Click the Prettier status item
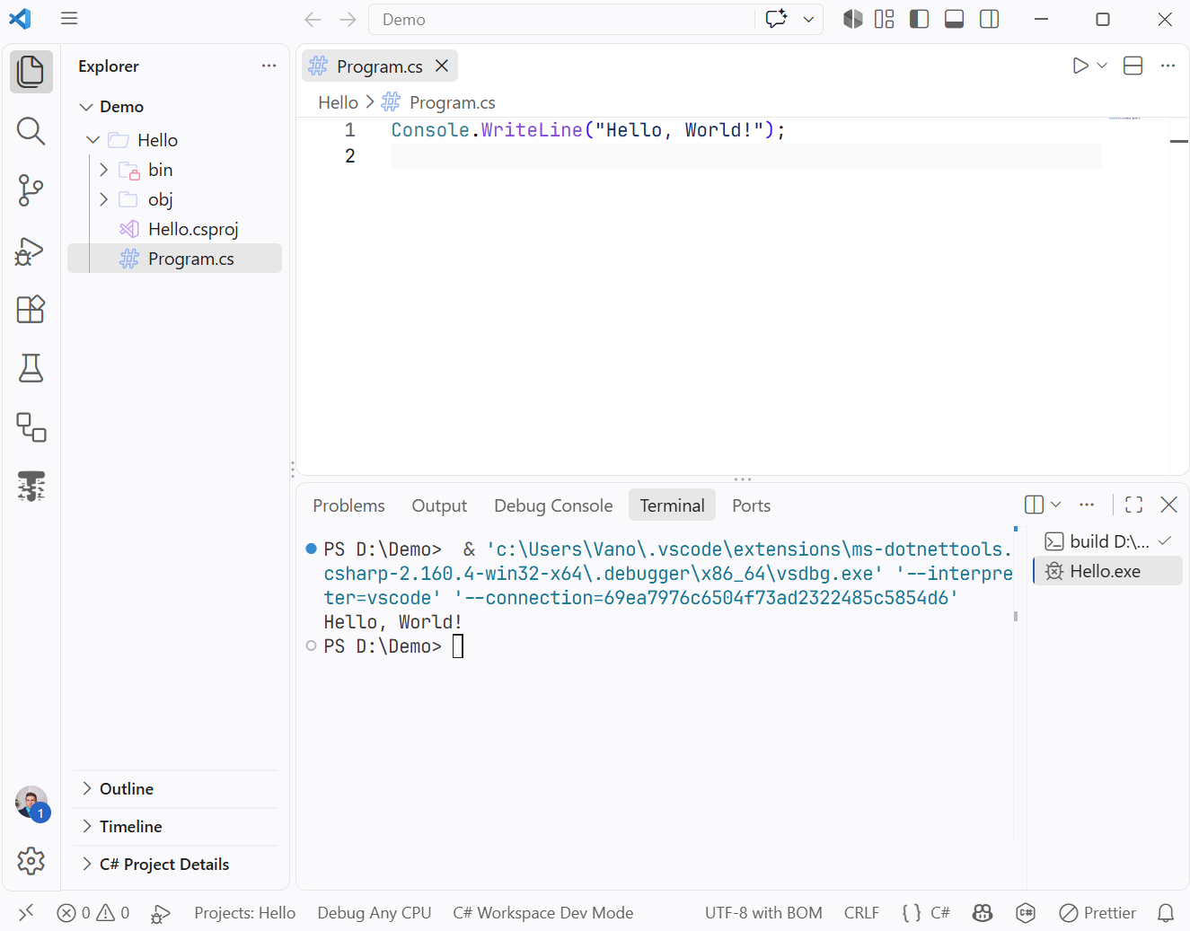The width and height of the screenshot is (1190, 931). (1097, 912)
